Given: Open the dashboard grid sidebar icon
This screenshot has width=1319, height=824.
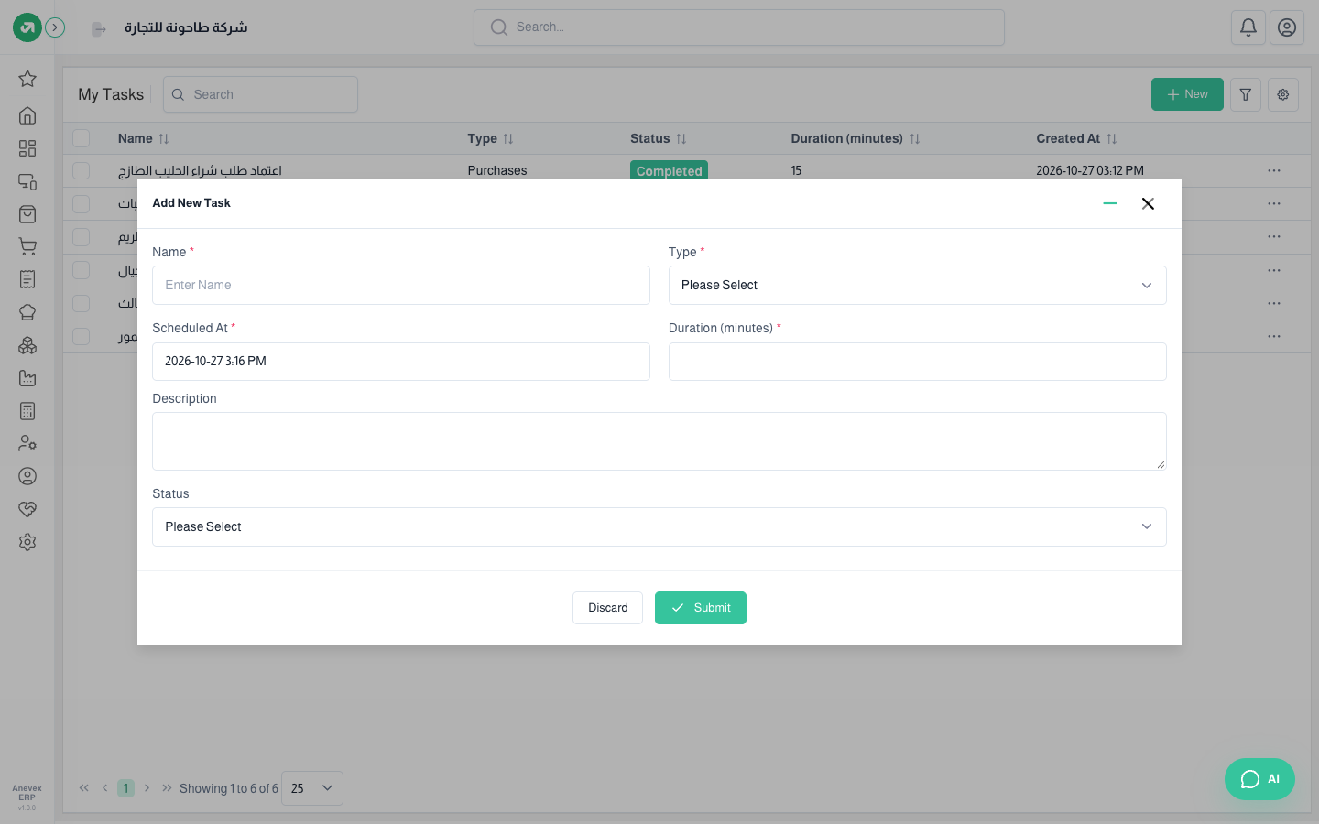Looking at the screenshot, I should point(27,148).
